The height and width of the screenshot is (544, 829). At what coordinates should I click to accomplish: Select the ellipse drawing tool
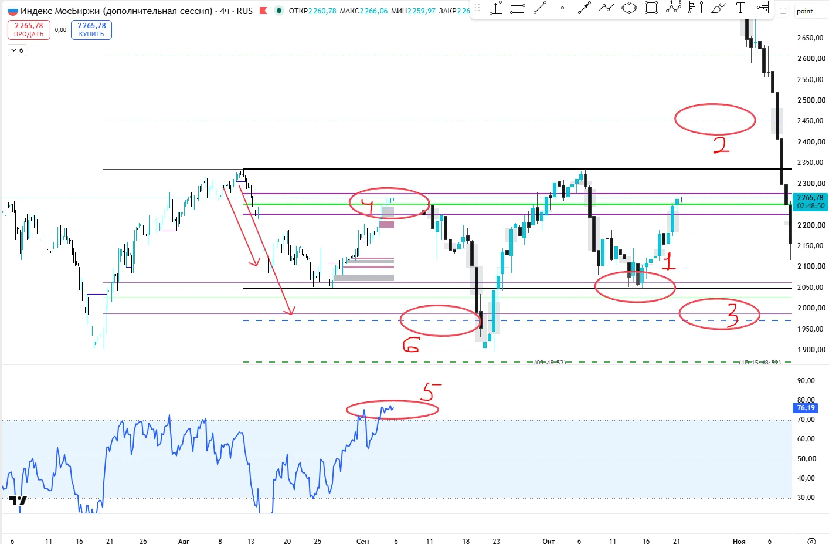point(629,8)
